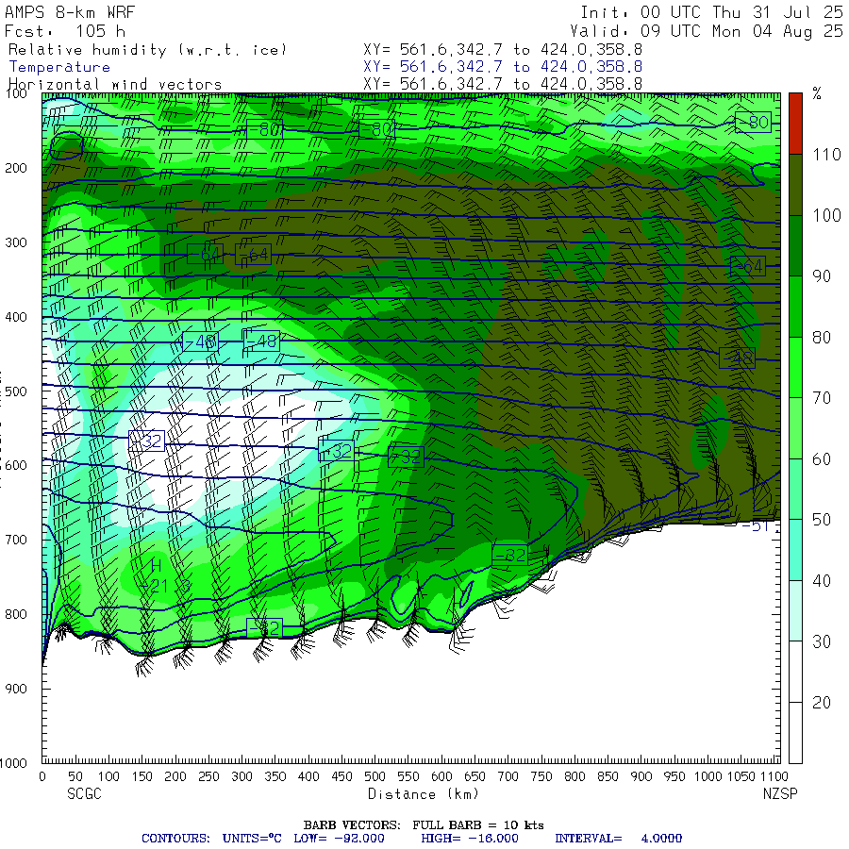Click the '900' tick label on the pressure axis
Viewport: 849px width, 849px height.
16,689
